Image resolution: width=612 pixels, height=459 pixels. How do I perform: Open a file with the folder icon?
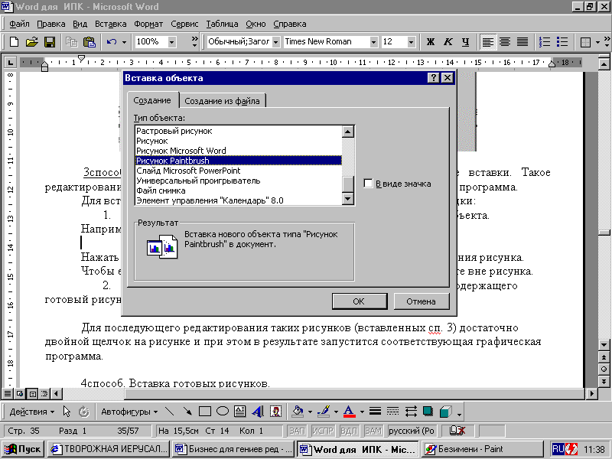click(31, 42)
